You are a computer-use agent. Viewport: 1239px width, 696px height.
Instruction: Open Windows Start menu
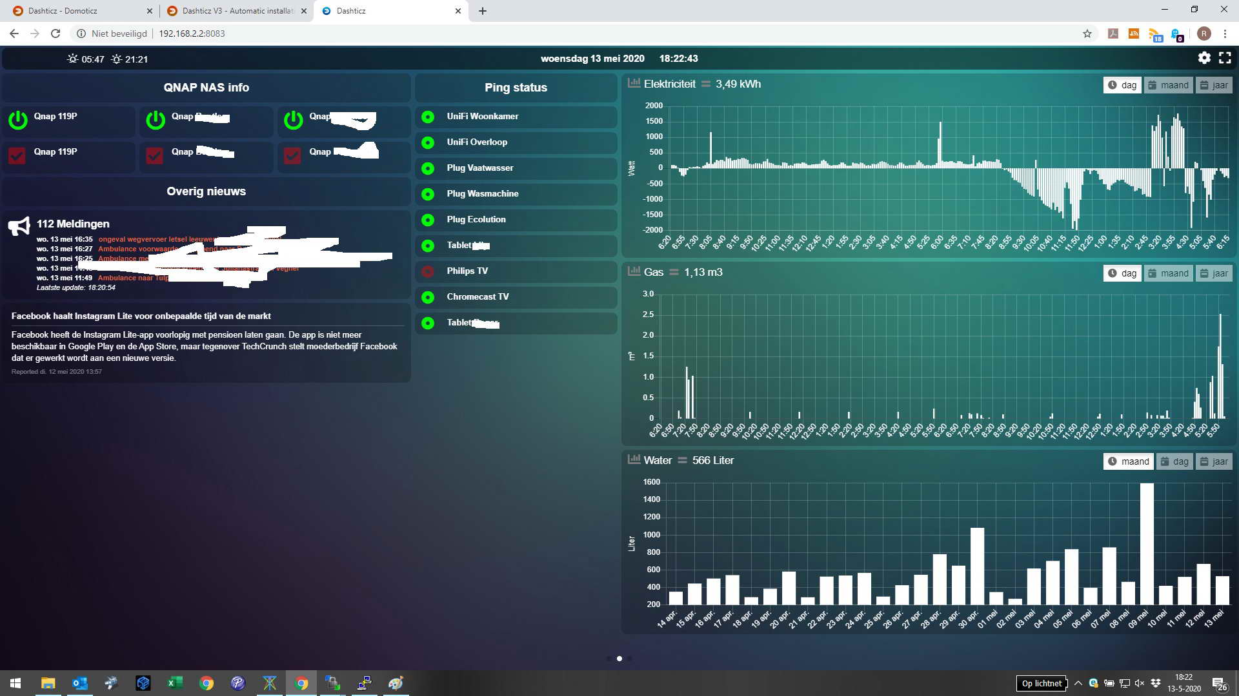15,683
